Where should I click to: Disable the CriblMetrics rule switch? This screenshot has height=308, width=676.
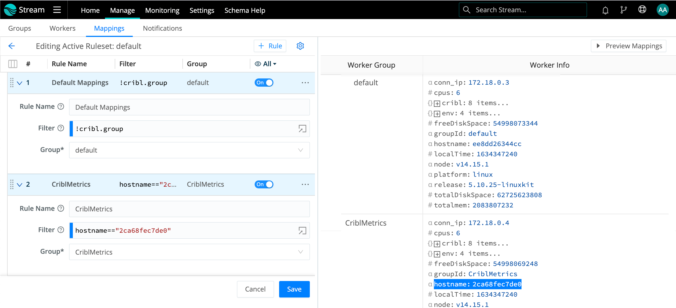[264, 184]
